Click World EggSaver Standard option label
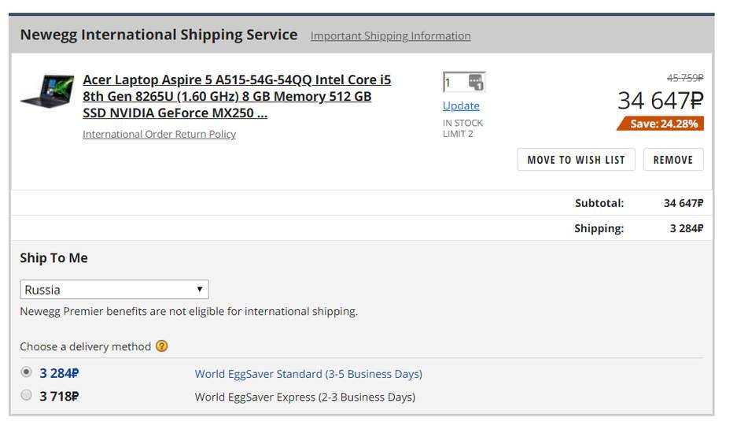The width and height of the screenshot is (737, 429). [x=308, y=374]
